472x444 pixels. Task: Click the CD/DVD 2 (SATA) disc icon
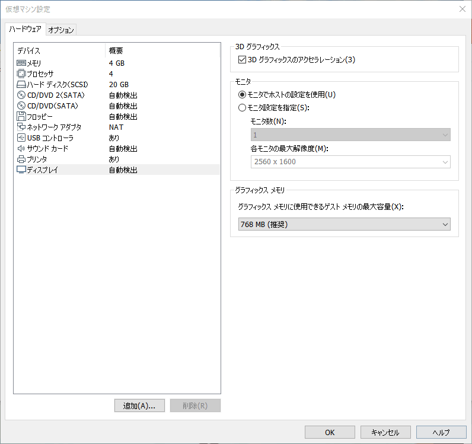(21, 95)
